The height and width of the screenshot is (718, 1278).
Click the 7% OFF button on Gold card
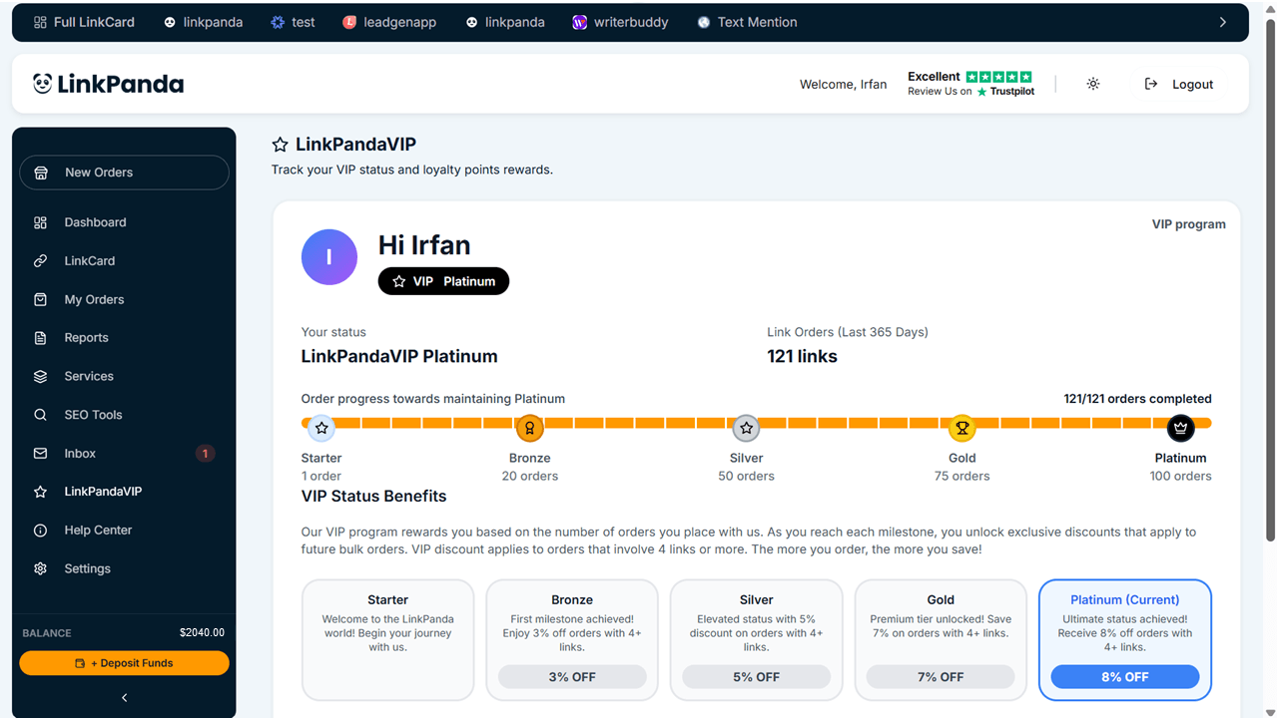pos(941,677)
